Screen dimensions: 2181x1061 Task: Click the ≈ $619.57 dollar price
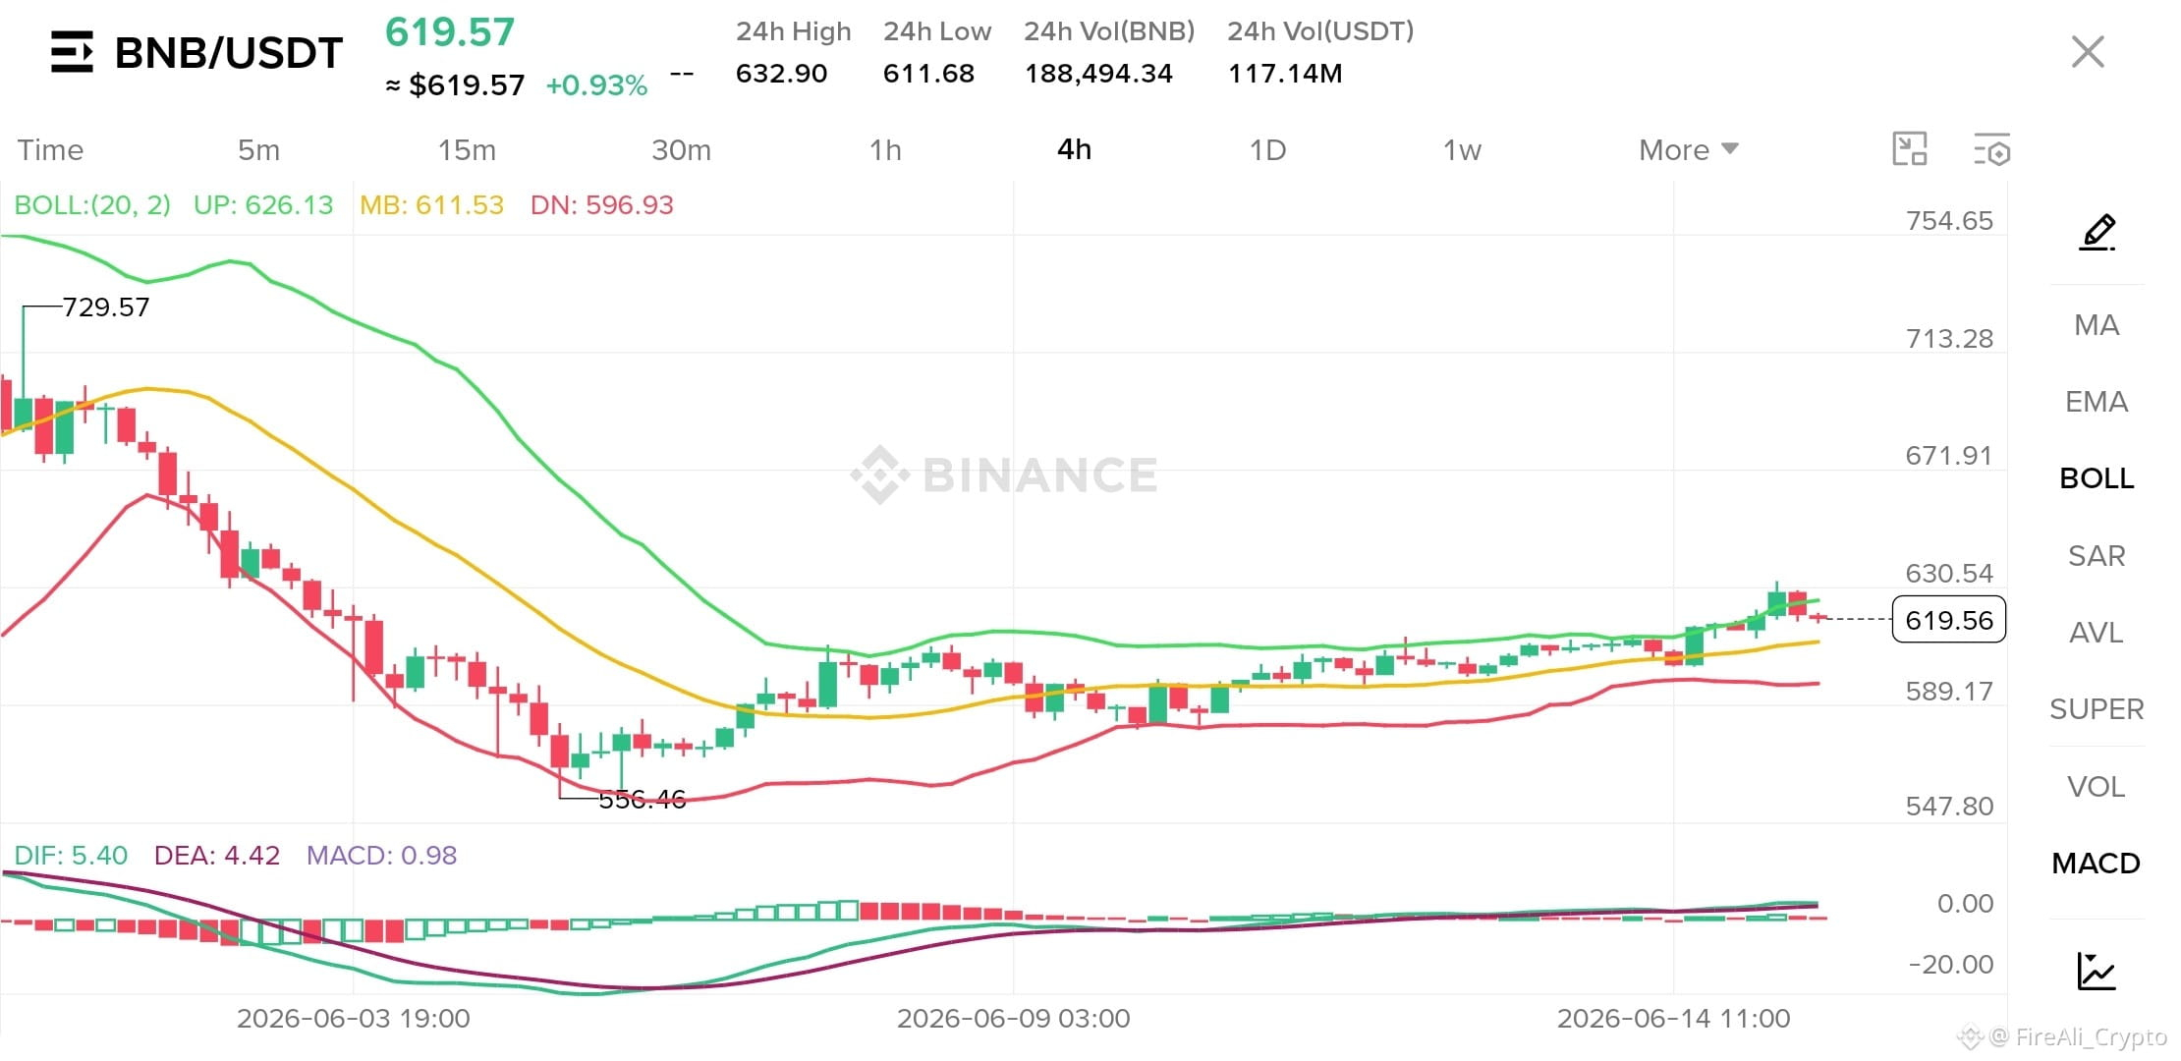click(x=455, y=85)
